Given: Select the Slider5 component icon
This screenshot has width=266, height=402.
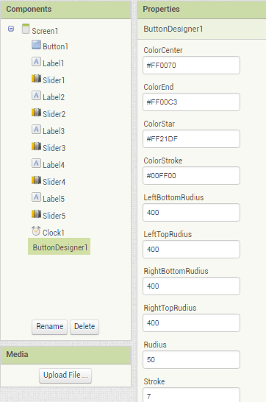Looking at the screenshot, I should [36, 214].
